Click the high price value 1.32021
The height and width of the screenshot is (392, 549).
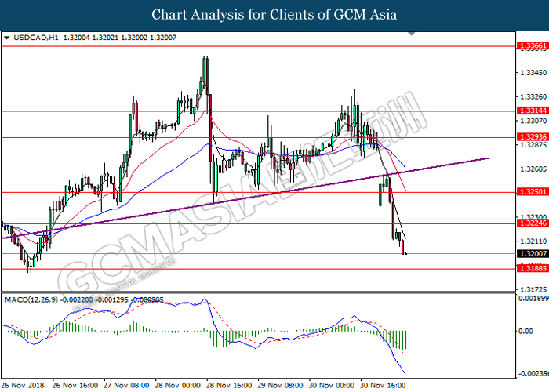point(105,38)
